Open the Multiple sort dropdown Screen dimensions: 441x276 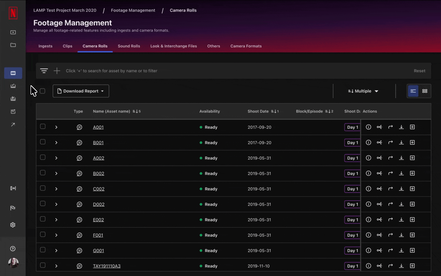[363, 91]
